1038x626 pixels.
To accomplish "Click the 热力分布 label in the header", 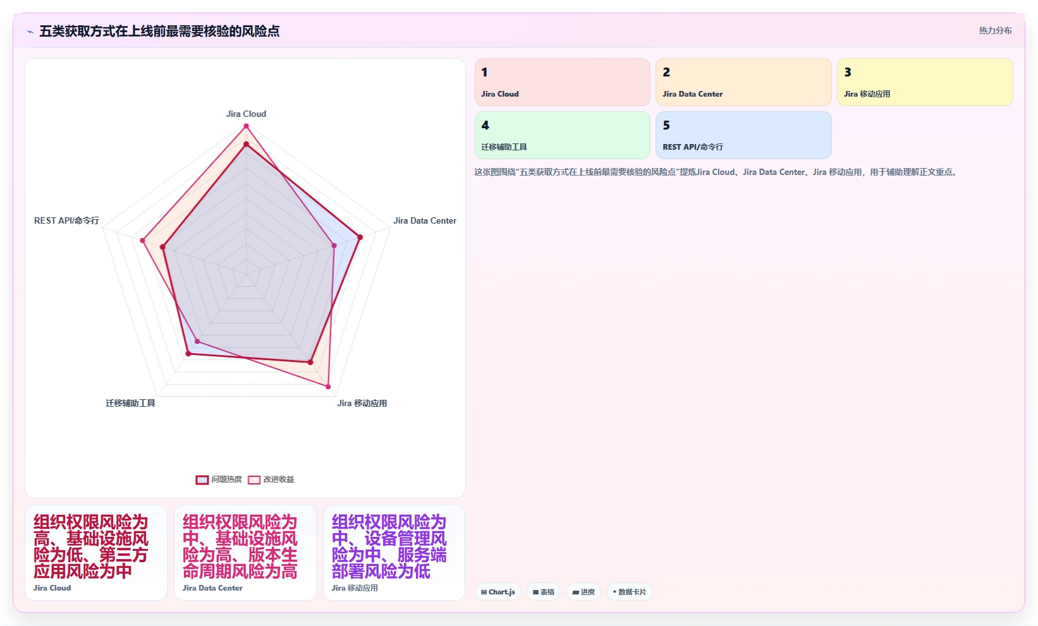I will tap(995, 30).
